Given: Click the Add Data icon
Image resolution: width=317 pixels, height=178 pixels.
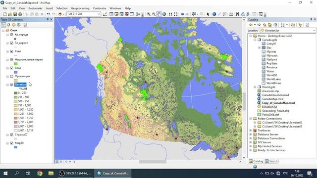Looking at the screenshot, I should (60, 14).
